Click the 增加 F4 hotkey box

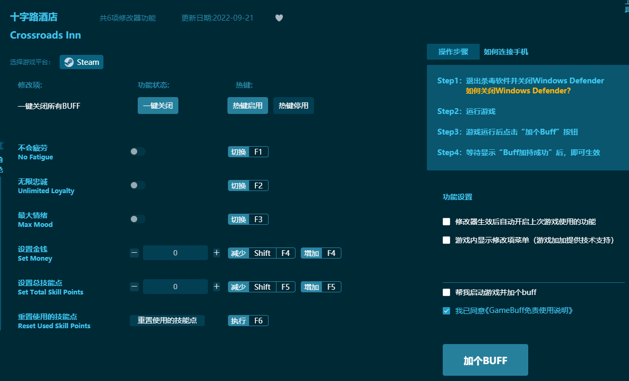321,253
